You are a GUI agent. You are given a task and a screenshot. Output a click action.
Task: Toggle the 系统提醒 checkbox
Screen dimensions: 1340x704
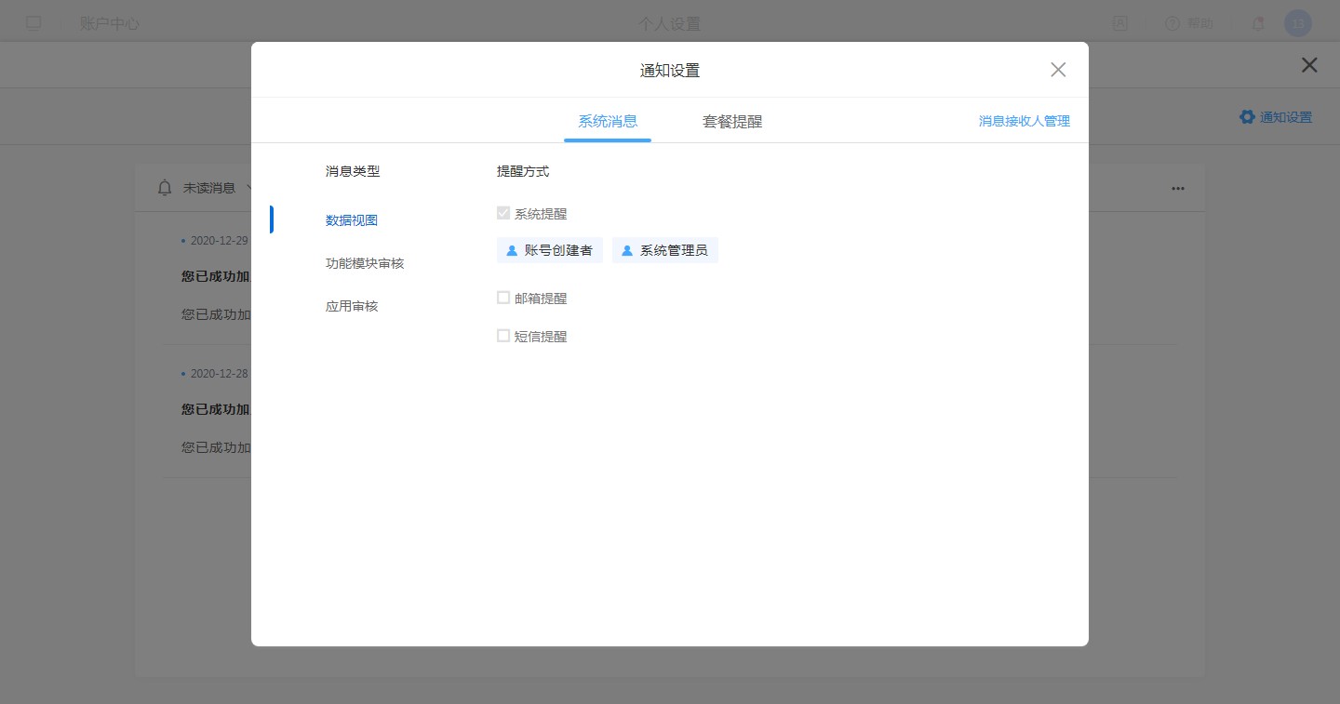(503, 213)
